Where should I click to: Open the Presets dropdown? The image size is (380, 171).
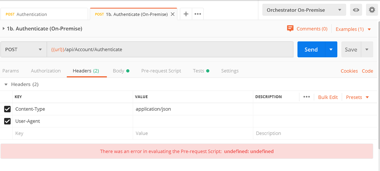[357, 97]
